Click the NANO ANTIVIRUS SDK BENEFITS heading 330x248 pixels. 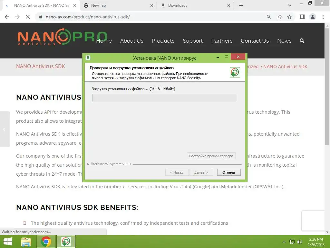coord(77,207)
